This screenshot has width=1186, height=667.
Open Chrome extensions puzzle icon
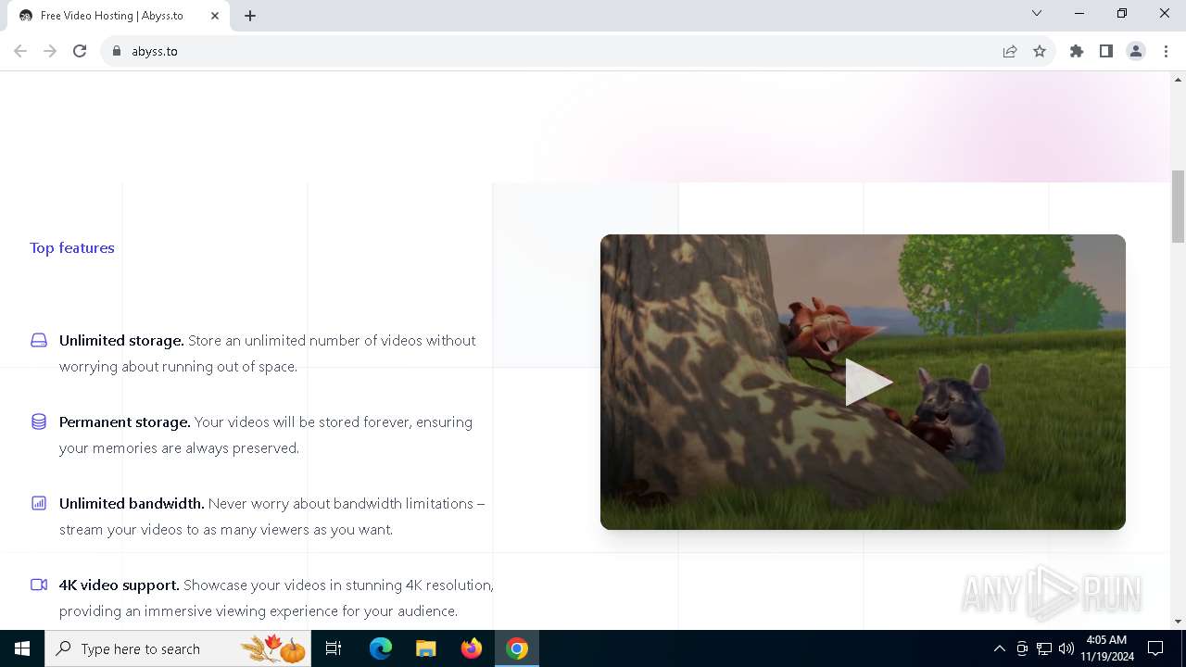[1077, 51]
